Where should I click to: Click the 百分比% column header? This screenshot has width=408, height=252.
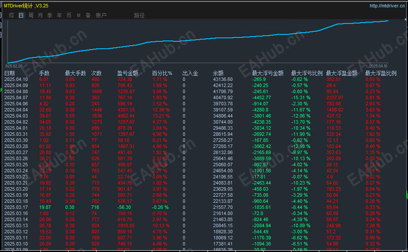point(162,73)
